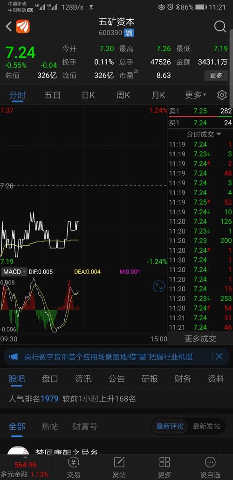This screenshot has height=480, width=233.
Task: Toggle sorting to 最新发帖
Action: 206,426
